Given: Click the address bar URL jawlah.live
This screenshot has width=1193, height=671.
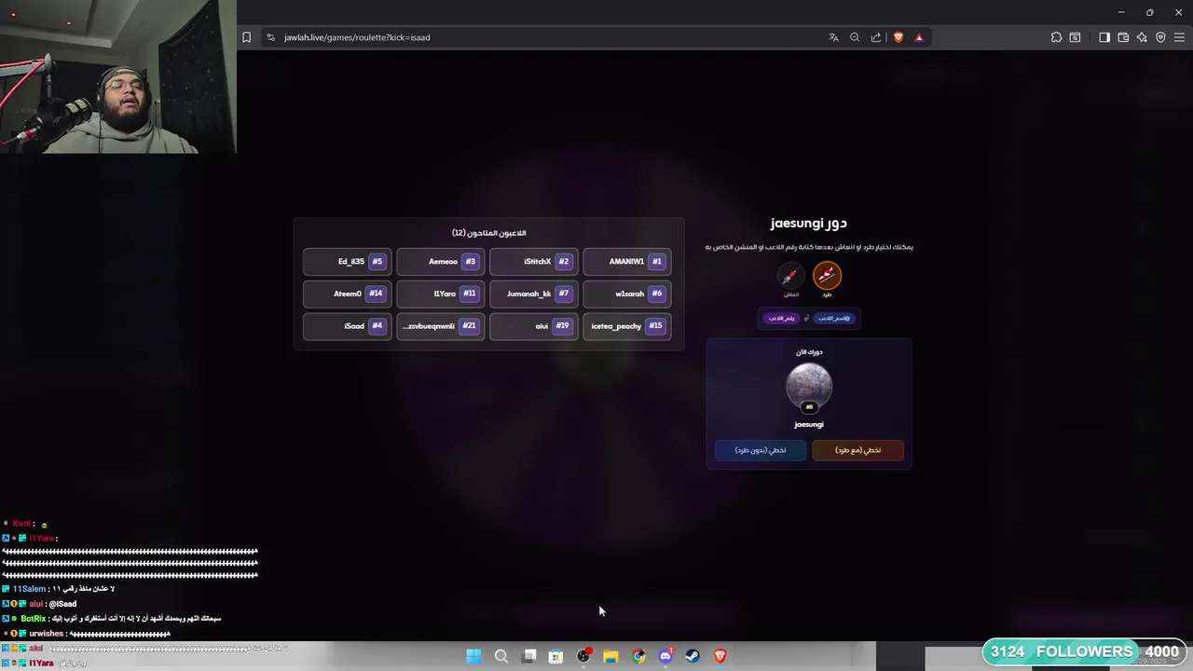Looking at the screenshot, I should [357, 37].
